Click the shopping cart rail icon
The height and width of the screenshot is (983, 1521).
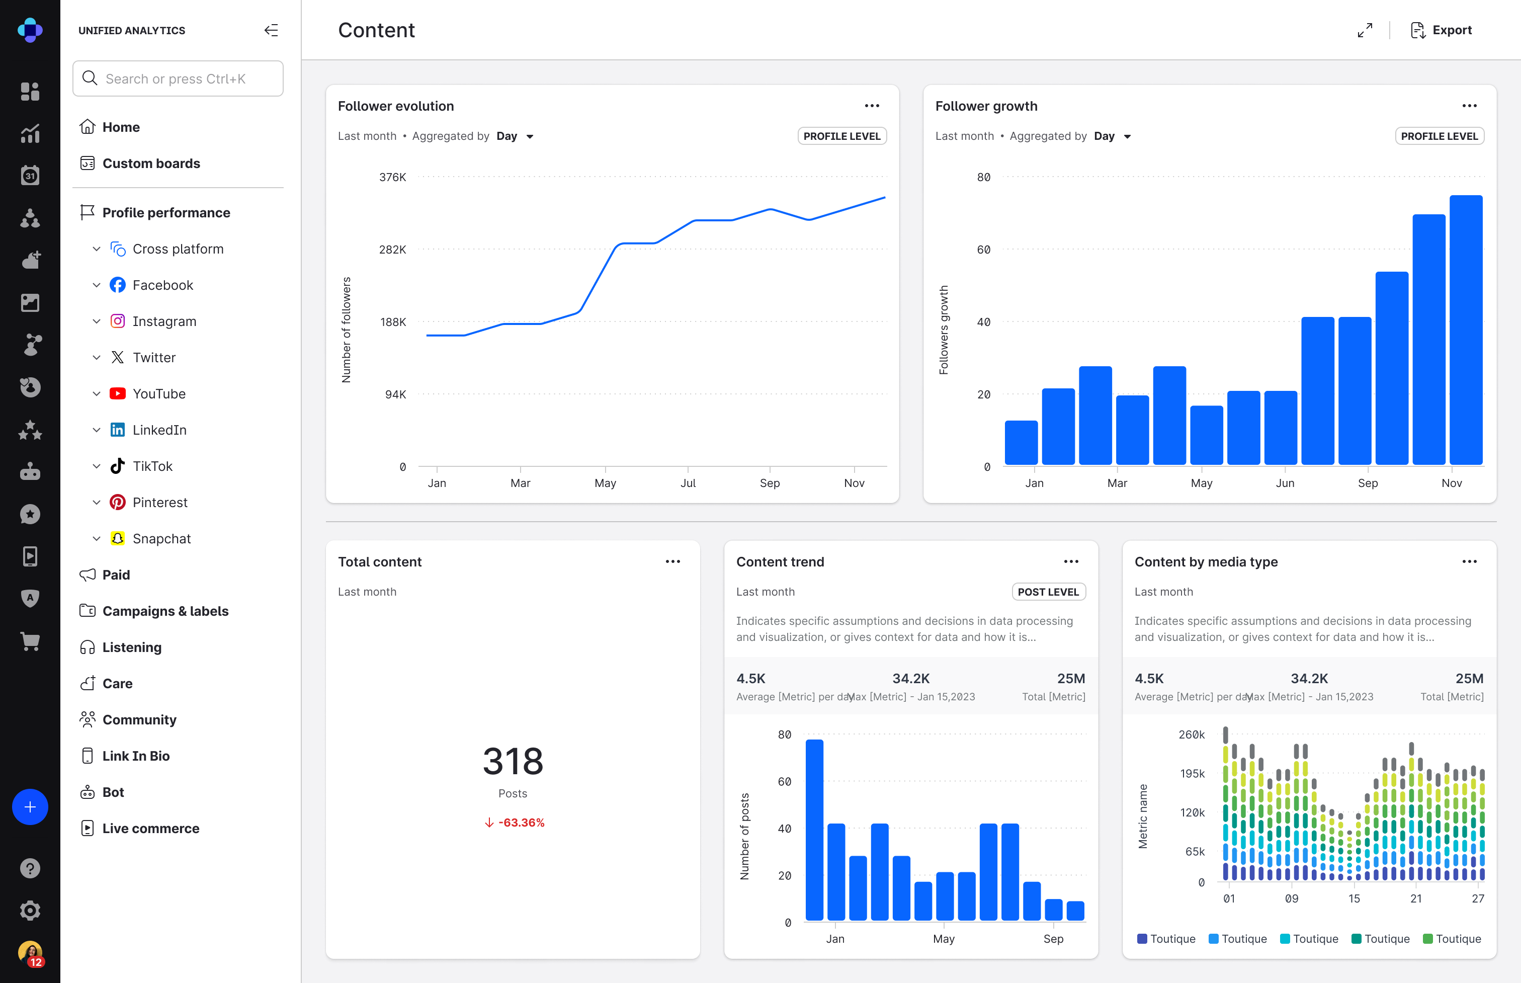tap(30, 641)
